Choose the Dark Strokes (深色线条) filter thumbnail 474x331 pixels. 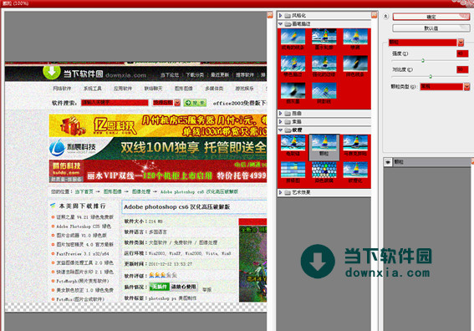click(x=355, y=66)
